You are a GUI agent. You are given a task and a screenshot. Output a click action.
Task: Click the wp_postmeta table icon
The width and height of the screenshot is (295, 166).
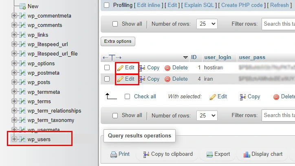click(22, 73)
